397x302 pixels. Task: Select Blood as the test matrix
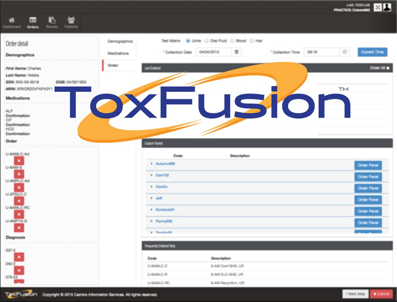(x=232, y=41)
